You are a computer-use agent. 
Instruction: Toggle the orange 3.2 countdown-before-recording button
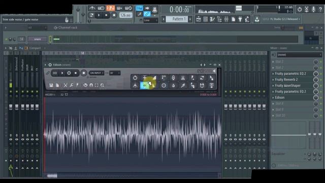pos(111,8)
